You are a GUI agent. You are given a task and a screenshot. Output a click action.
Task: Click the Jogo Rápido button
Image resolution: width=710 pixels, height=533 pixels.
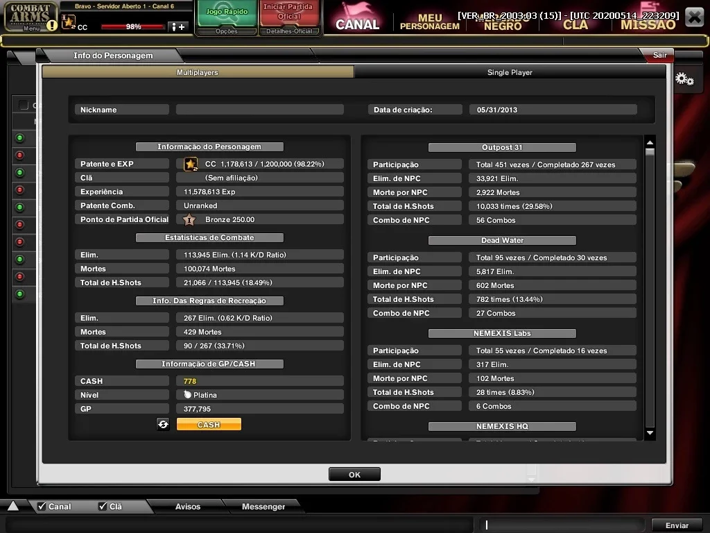pos(227,12)
